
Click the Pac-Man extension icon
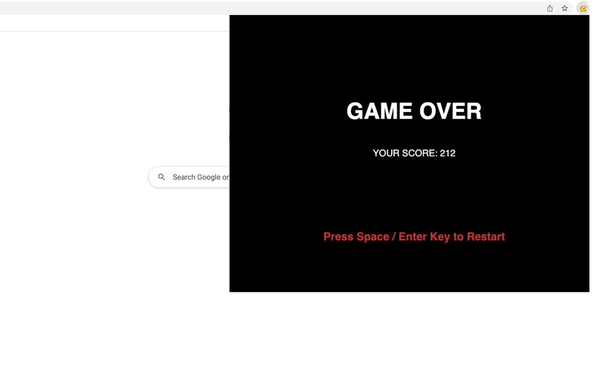[583, 9]
